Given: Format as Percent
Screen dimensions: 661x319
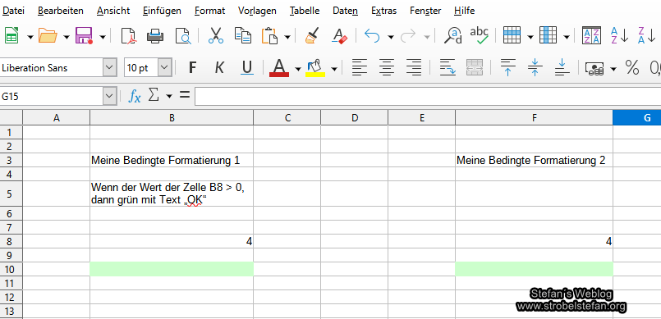Looking at the screenshot, I should (x=632, y=67).
